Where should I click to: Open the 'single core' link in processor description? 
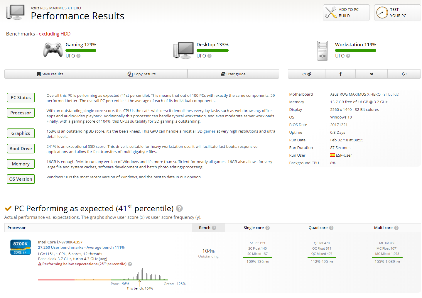(x=93, y=111)
